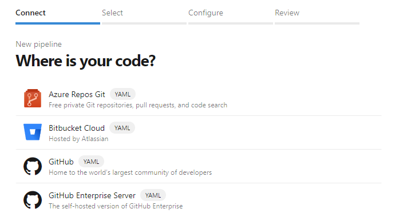Open the Connect step tab
419x221 pixels.
click(30, 13)
